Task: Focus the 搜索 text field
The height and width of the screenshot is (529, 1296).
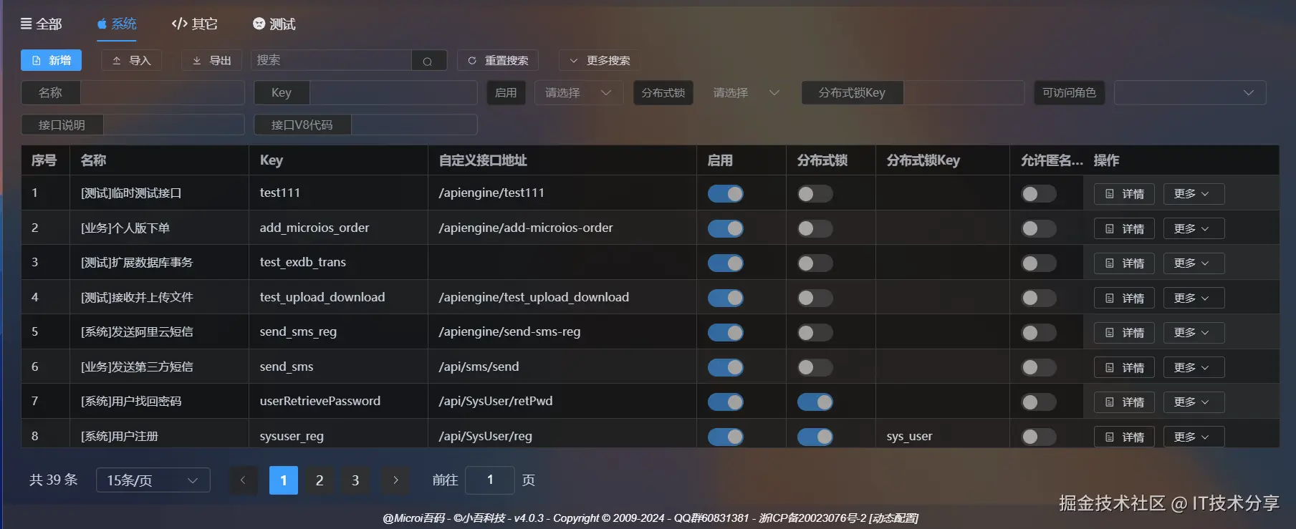Action: pyautogui.click(x=332, y=61)
